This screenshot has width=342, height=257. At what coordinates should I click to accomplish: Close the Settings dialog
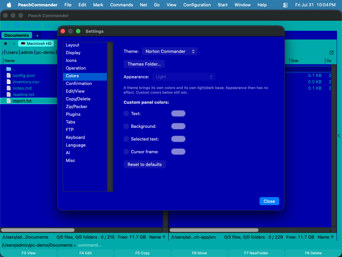point(269,201)
